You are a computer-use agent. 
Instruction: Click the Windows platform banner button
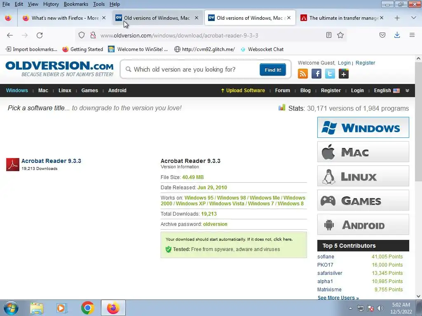pos(363,128)
